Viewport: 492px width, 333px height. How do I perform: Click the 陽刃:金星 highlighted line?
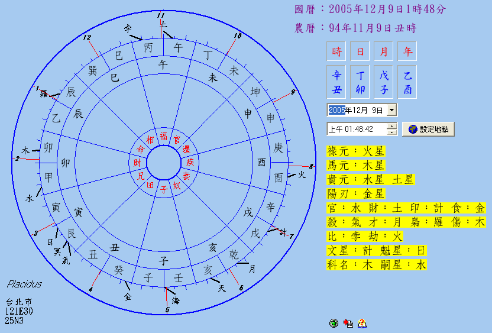tap(355, 193)
